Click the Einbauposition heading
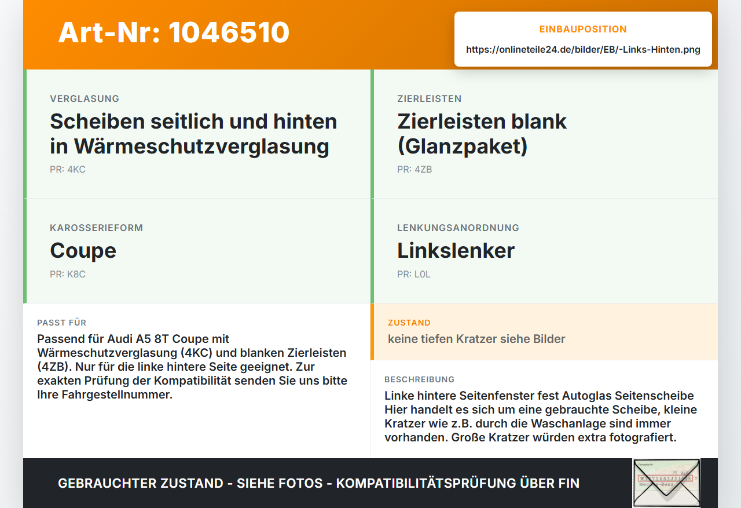Viewport: 741px width, 508px height. 583,30
